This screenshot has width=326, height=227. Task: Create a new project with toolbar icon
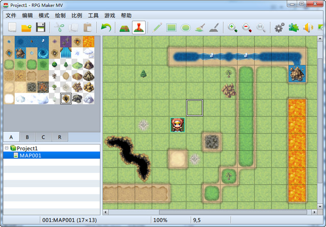[x=12, y=27]
